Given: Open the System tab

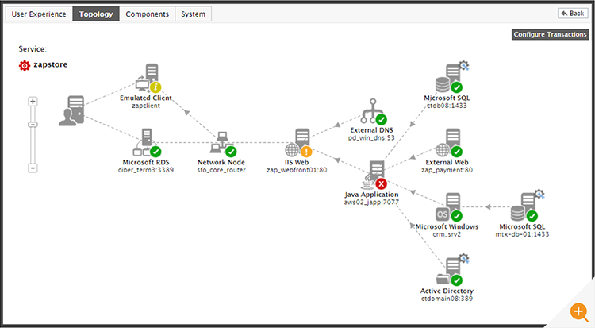Looking at the screenshot, I should [193, 14].
